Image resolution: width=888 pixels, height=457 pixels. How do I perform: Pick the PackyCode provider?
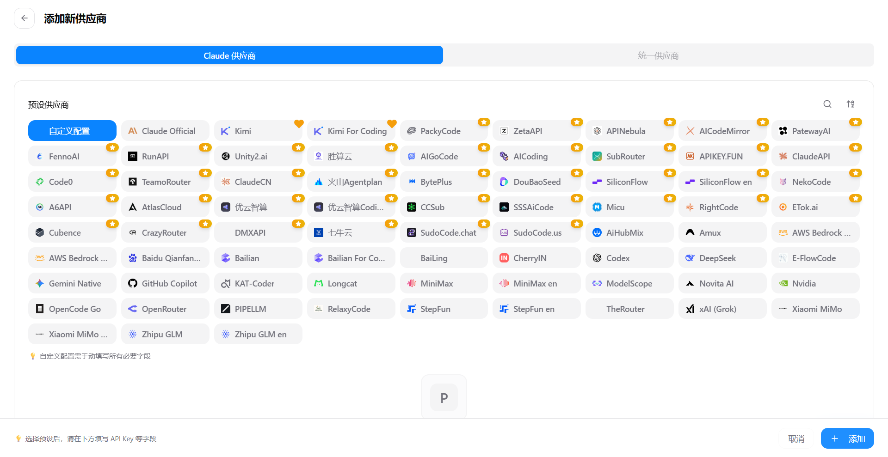[444, 131]
